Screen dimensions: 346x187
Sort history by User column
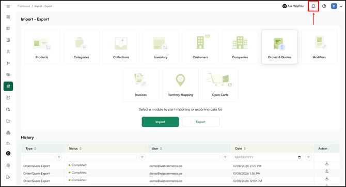click(x=161, y=148)
